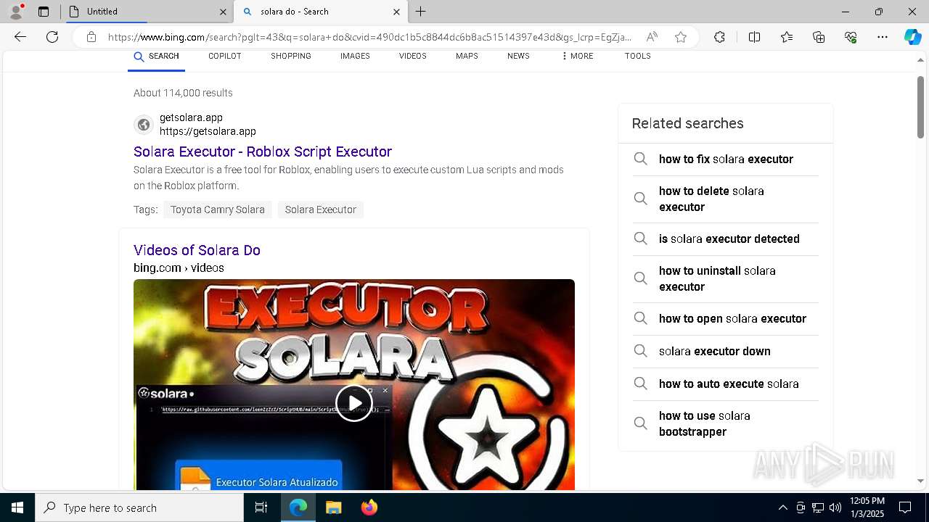Image resolution: width=929 pixels, height=522 pixels.
Task: Click the scrollbar down arrow
Action: pyautogui.click(x=920, y=481)
